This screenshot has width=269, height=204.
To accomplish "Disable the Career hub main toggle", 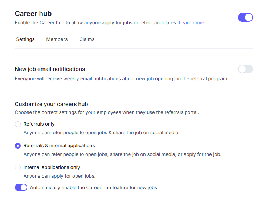I will coord(245,17).
